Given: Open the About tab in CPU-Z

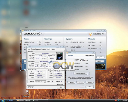Looking at the screenshot, I should tap(53, 49).
